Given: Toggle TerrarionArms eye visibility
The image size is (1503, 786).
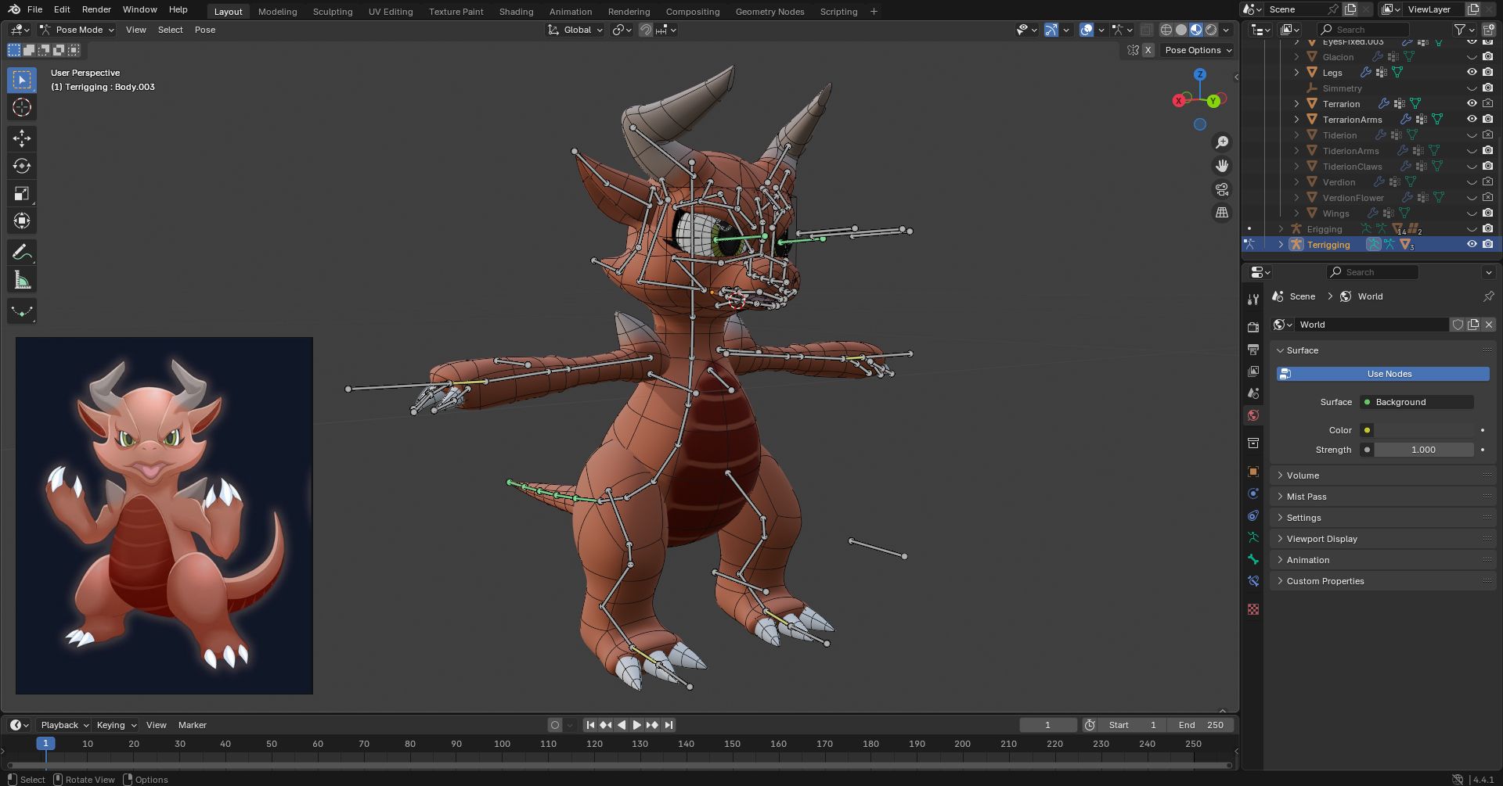Looking at the screenshot, I should (1472, 119).
